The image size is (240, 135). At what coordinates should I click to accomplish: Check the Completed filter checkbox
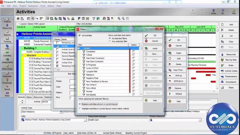[134, 52]
